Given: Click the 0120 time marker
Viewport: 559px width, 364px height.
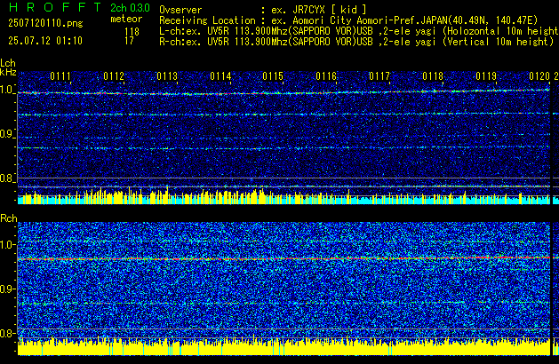Looking at the screenshot, I should 539,76.
